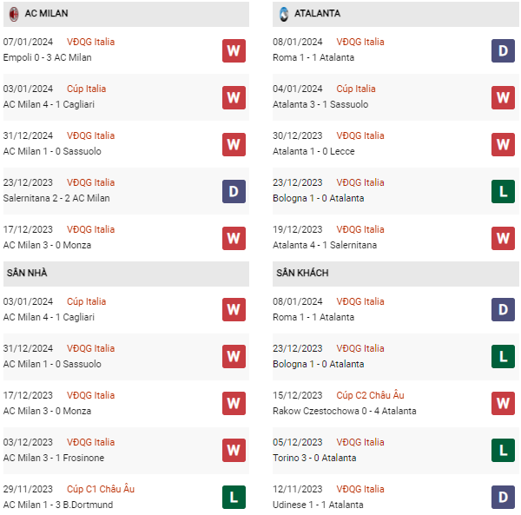Click the AC Milan club logo

pos(13,14)
